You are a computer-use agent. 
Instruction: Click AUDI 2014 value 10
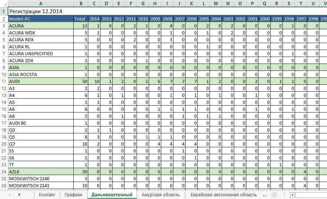94,82
